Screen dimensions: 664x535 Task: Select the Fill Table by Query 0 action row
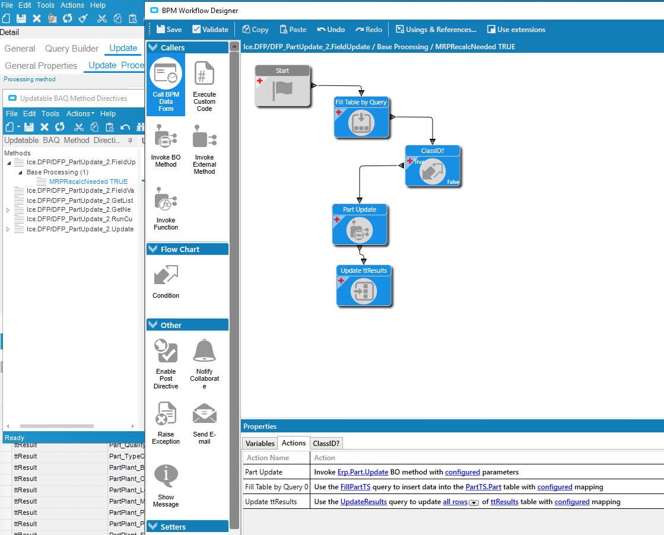click(453, 487)
